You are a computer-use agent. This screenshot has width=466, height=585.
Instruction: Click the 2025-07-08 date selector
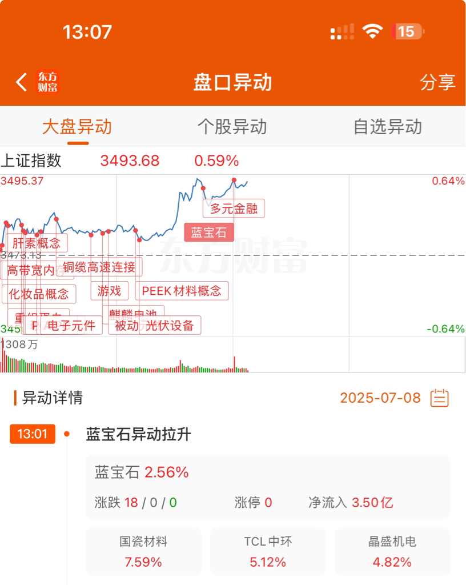(380, 398)
